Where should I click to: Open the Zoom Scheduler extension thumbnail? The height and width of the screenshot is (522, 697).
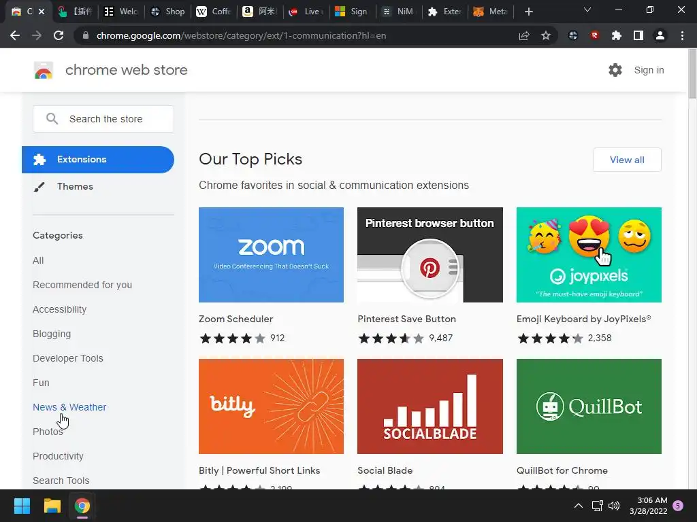pyautogui.click(x=271, y=255)
